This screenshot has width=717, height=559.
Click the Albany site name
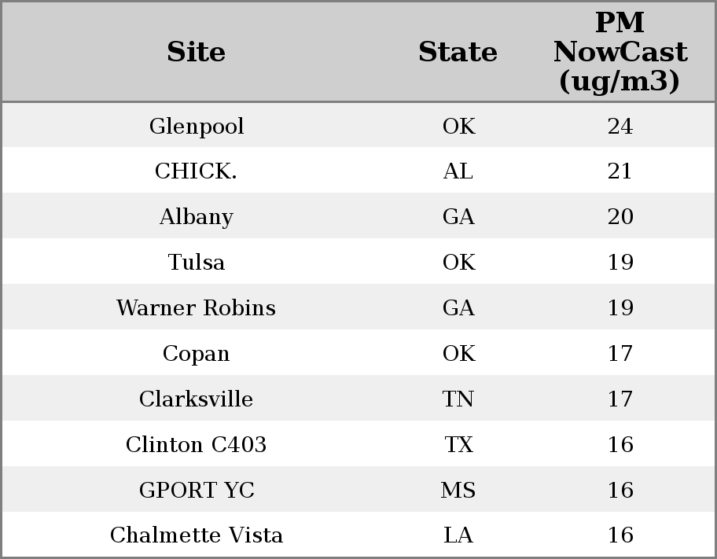click(x=196, y=217)
